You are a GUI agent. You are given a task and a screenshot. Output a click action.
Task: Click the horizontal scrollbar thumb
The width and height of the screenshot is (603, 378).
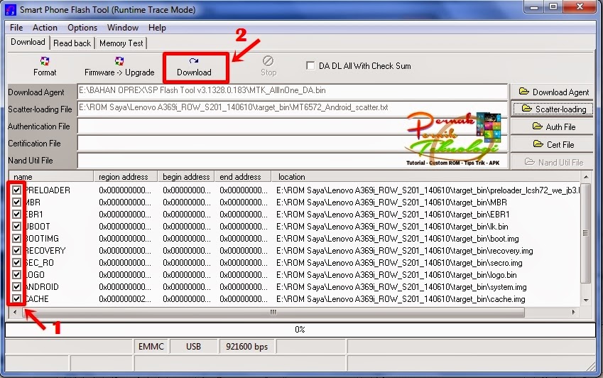point(273,312)
